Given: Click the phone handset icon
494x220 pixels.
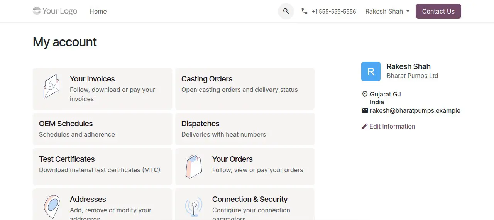Looking at the screenshot, I should (305, 11).
